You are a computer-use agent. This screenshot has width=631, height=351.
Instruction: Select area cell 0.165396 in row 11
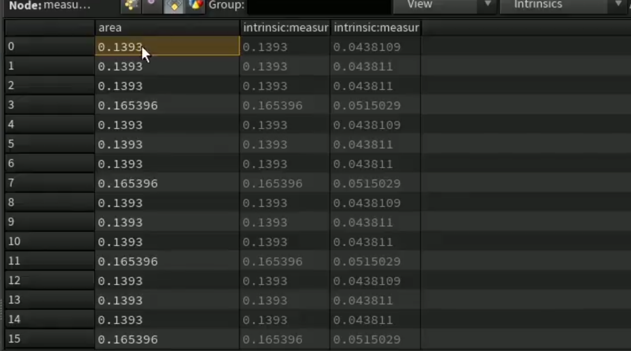point(167,261)
